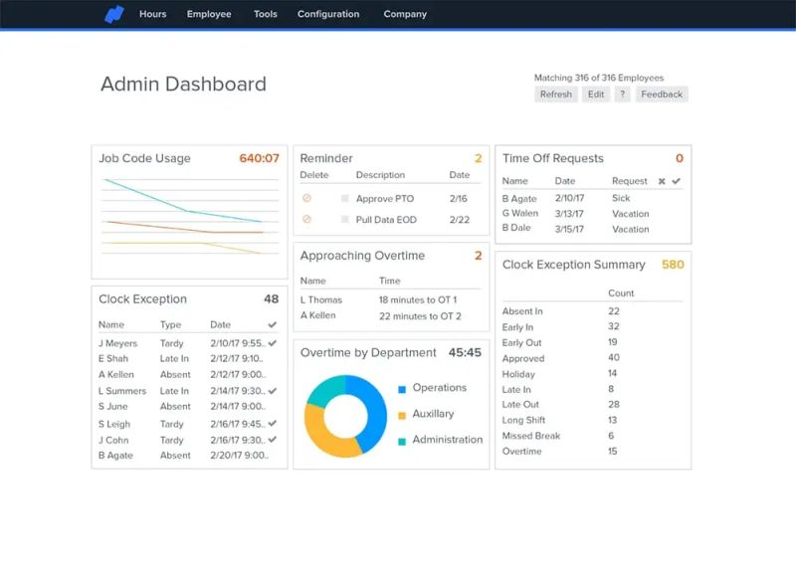Approve all Time Off Requests via checkmark icon

(674, 181)
